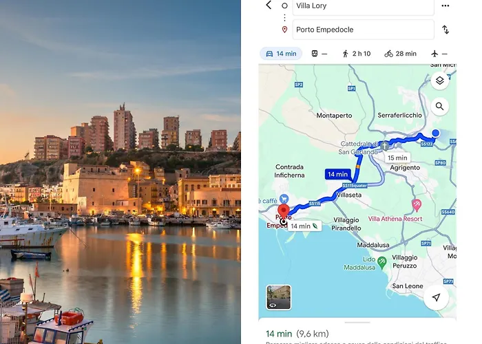Select the driving tab showing 14 min
482x344 pixels.
click(x=281, y=54)
